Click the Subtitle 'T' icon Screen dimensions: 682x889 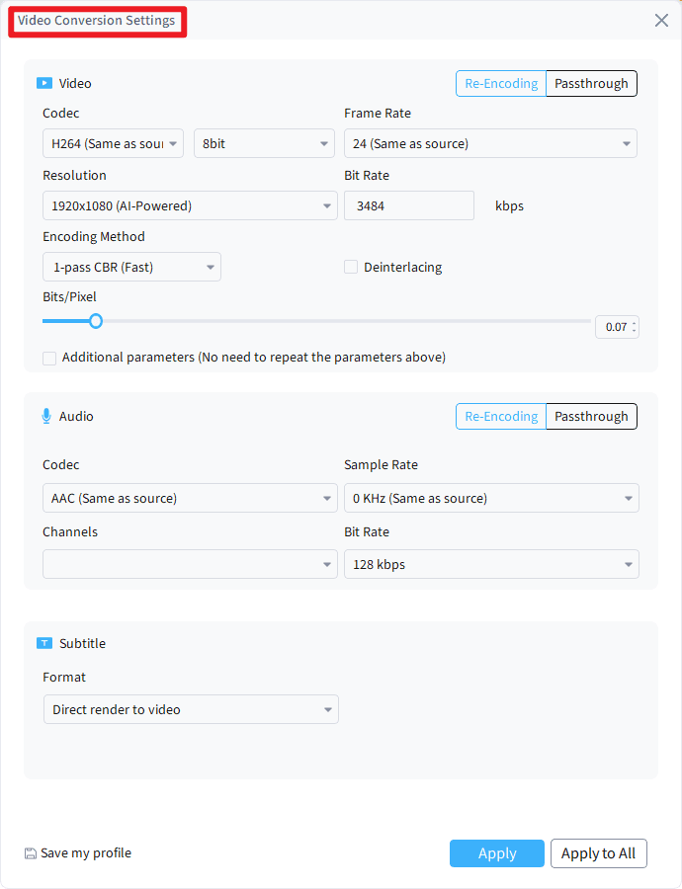44,643
